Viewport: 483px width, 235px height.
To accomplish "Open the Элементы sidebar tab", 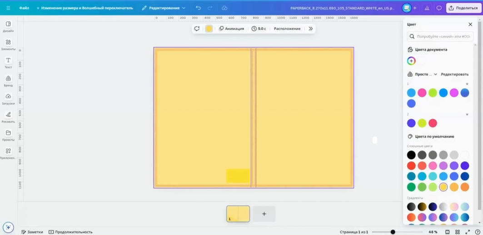I will pos(8,44).
